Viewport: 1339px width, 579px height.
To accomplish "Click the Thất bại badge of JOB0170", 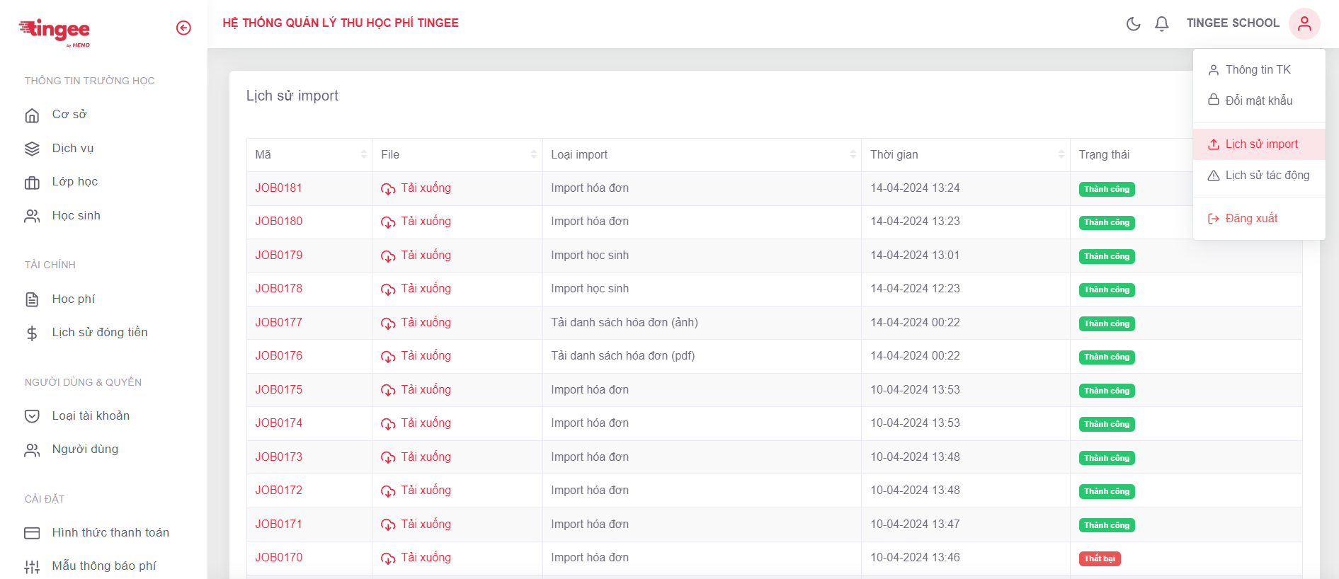I will (x=1099, y=559).
